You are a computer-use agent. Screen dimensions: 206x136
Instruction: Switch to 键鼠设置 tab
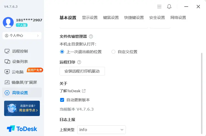[111, 18]
